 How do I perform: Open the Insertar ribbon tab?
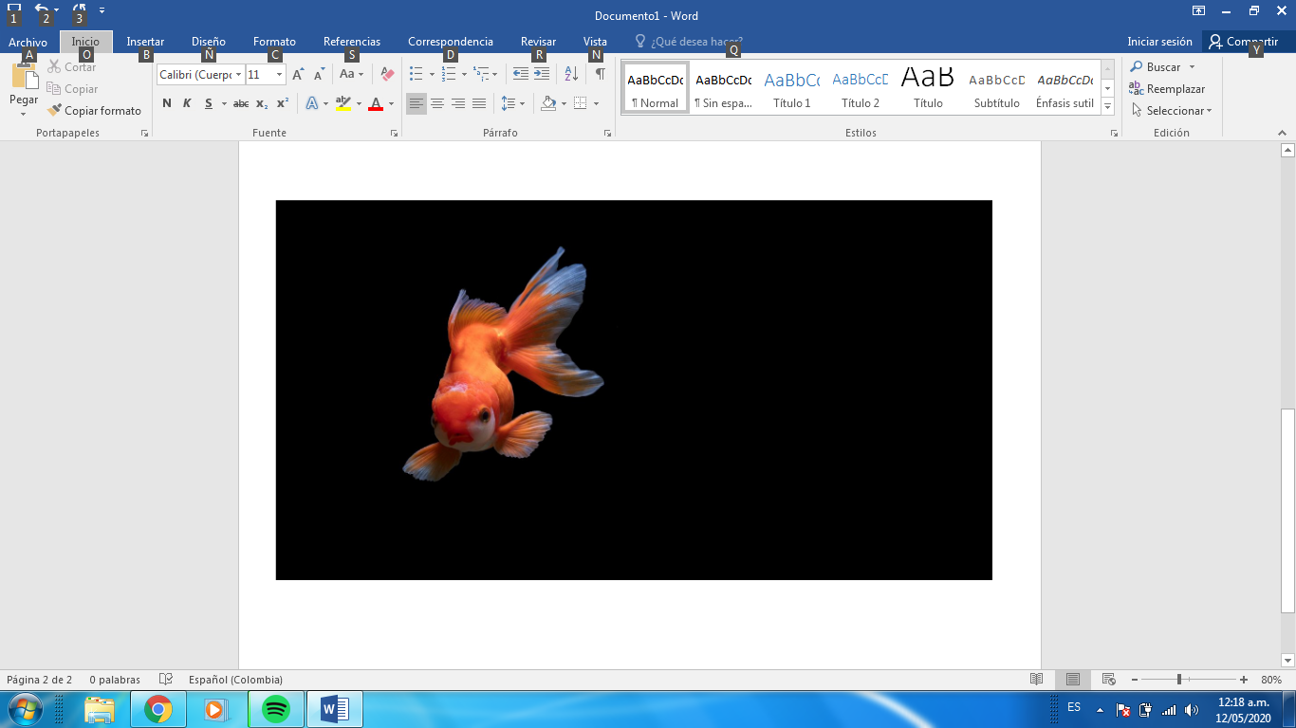tap(145, 42)
